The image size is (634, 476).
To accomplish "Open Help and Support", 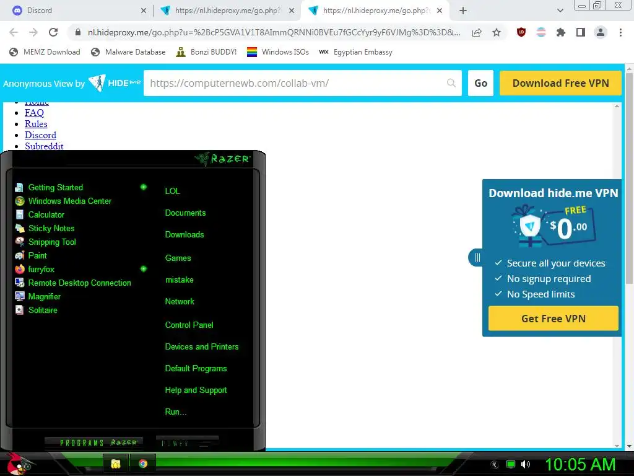I will tap(196, 390).
